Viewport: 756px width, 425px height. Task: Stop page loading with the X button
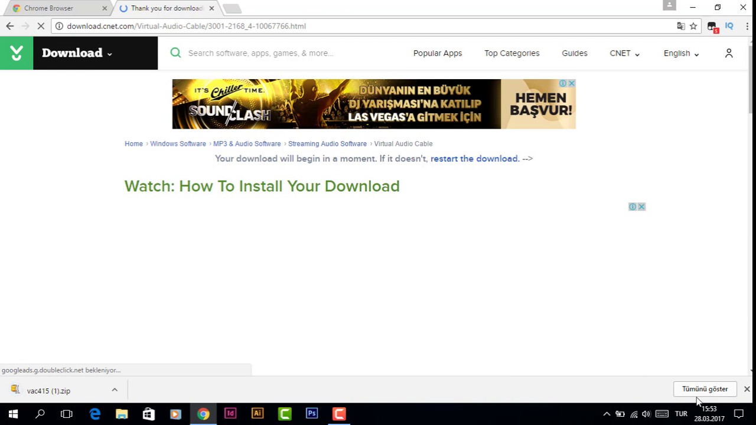click(x=41, y=26)
